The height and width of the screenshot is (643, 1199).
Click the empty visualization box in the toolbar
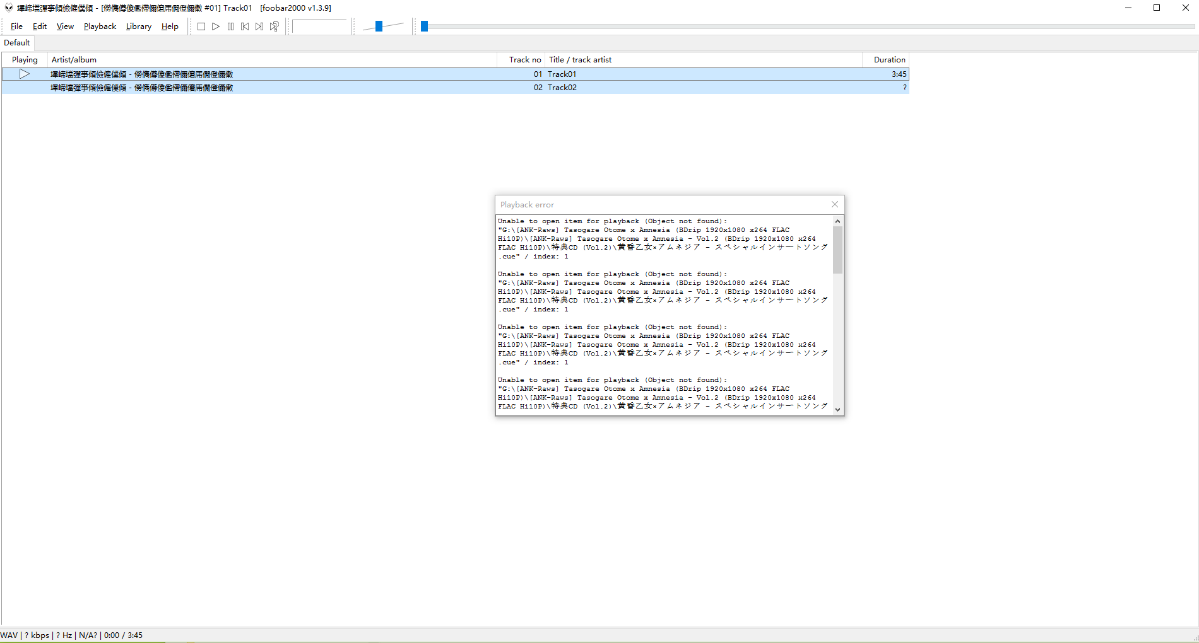[320, 26]
